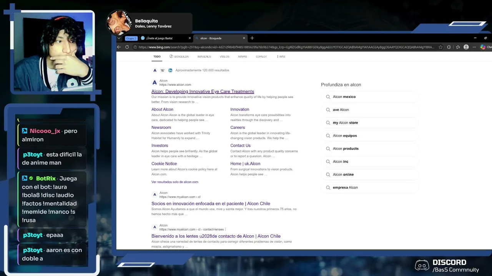
Task: Click the Alcon favicon of alcon.com result
Action: tap(155, 82)
